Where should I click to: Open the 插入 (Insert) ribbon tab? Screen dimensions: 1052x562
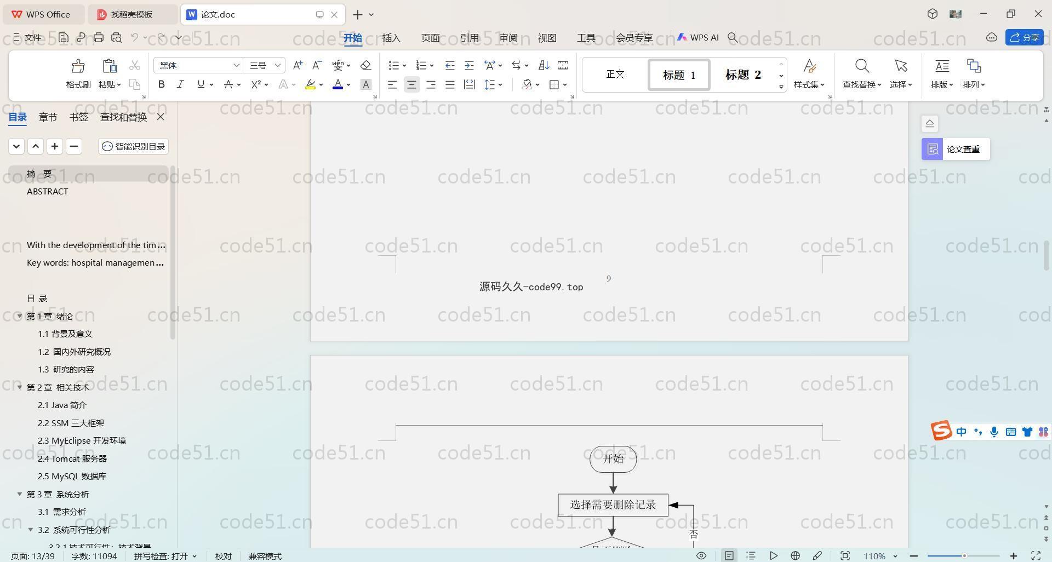(391, 38)
